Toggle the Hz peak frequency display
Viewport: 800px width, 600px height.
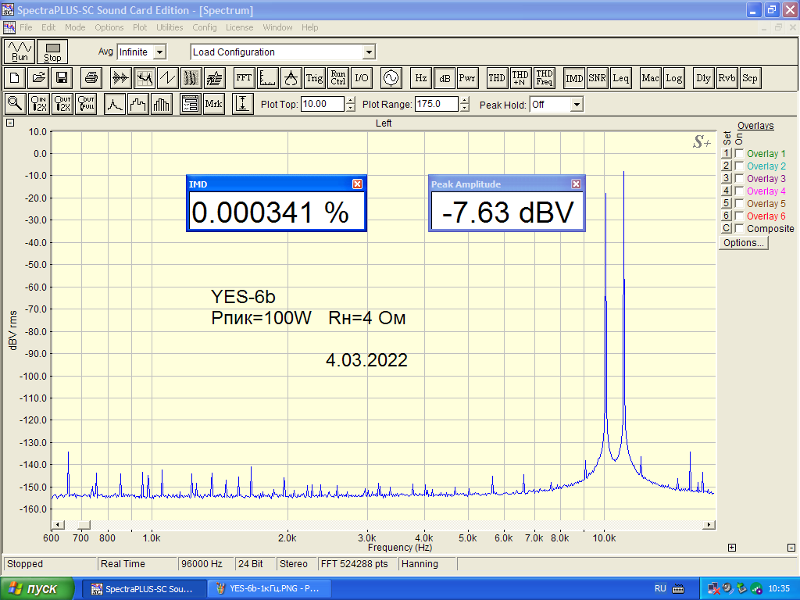coord(420,78)
